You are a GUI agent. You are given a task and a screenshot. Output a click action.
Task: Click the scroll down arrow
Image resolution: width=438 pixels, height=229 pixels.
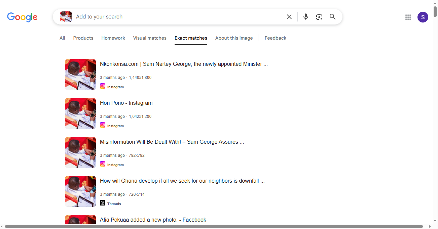click(x=435, y=221)
